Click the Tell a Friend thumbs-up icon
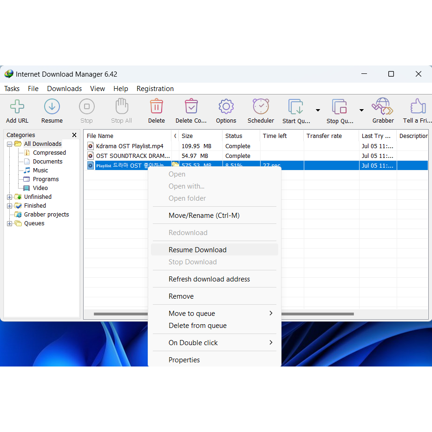Image resolution: width=432 pixels, height=432 pixels. 418,106
